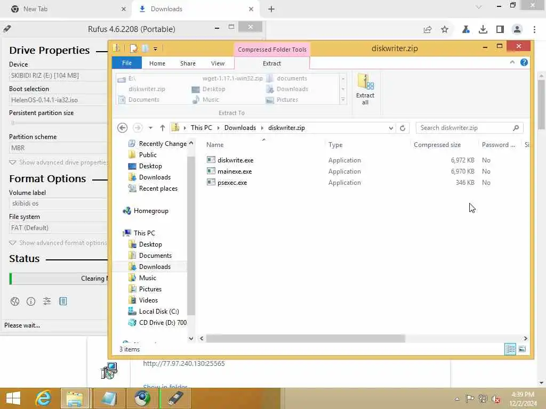Image resolution: width=546 pixels, height=409 pixels.
Task: Open recent locations dropdown arrow
Action: (150, 128)
